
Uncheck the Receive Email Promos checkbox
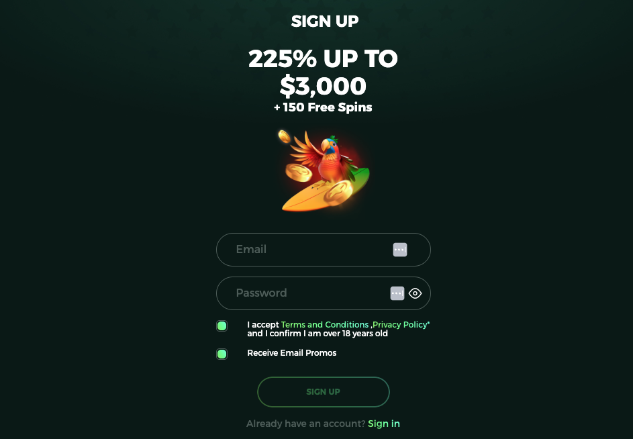[222, 354]
